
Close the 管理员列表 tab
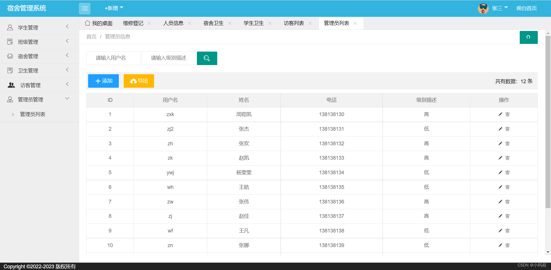point(355,23)
